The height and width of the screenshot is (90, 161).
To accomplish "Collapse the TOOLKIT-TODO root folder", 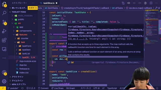I will pyautogui.click(x=19, y=12).
